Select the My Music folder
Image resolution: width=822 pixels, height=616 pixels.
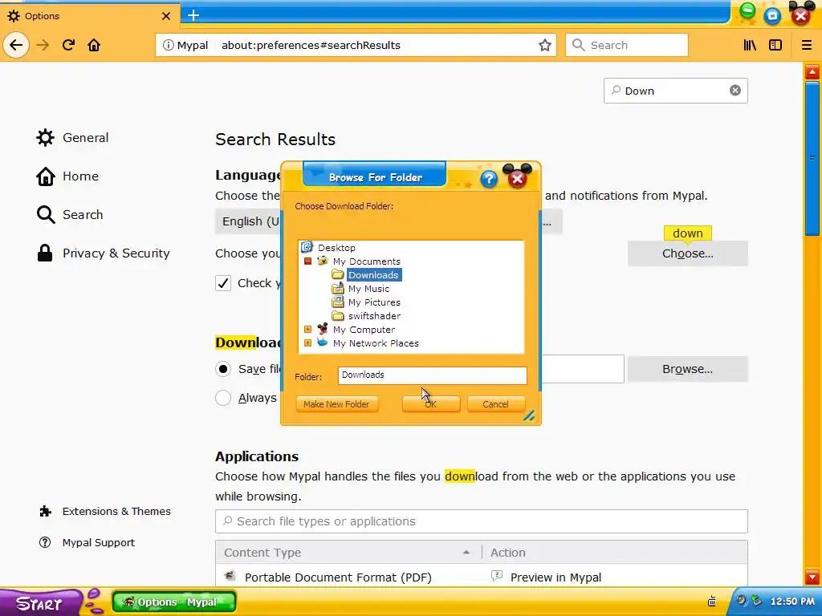(x=368, y=288)
